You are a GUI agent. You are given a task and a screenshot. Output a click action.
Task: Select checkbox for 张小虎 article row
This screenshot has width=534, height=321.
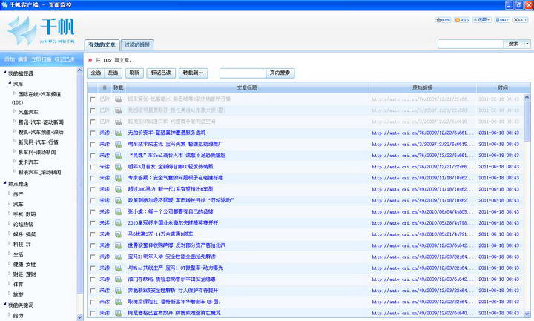click(x=93, y=212)
